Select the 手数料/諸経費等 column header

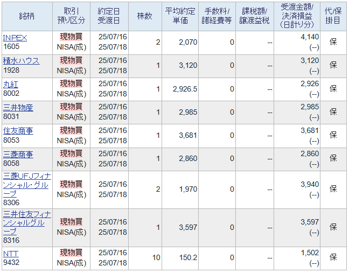(217, 16)
